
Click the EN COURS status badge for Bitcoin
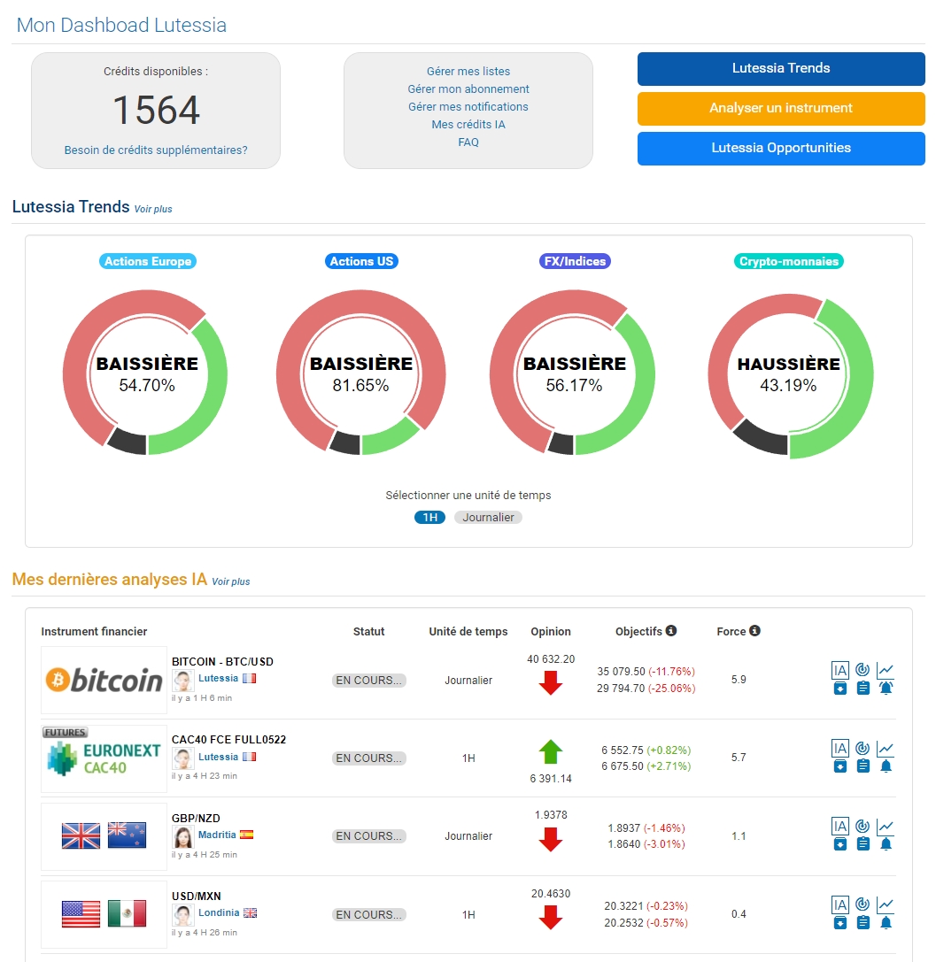click(x=369, y=681)
